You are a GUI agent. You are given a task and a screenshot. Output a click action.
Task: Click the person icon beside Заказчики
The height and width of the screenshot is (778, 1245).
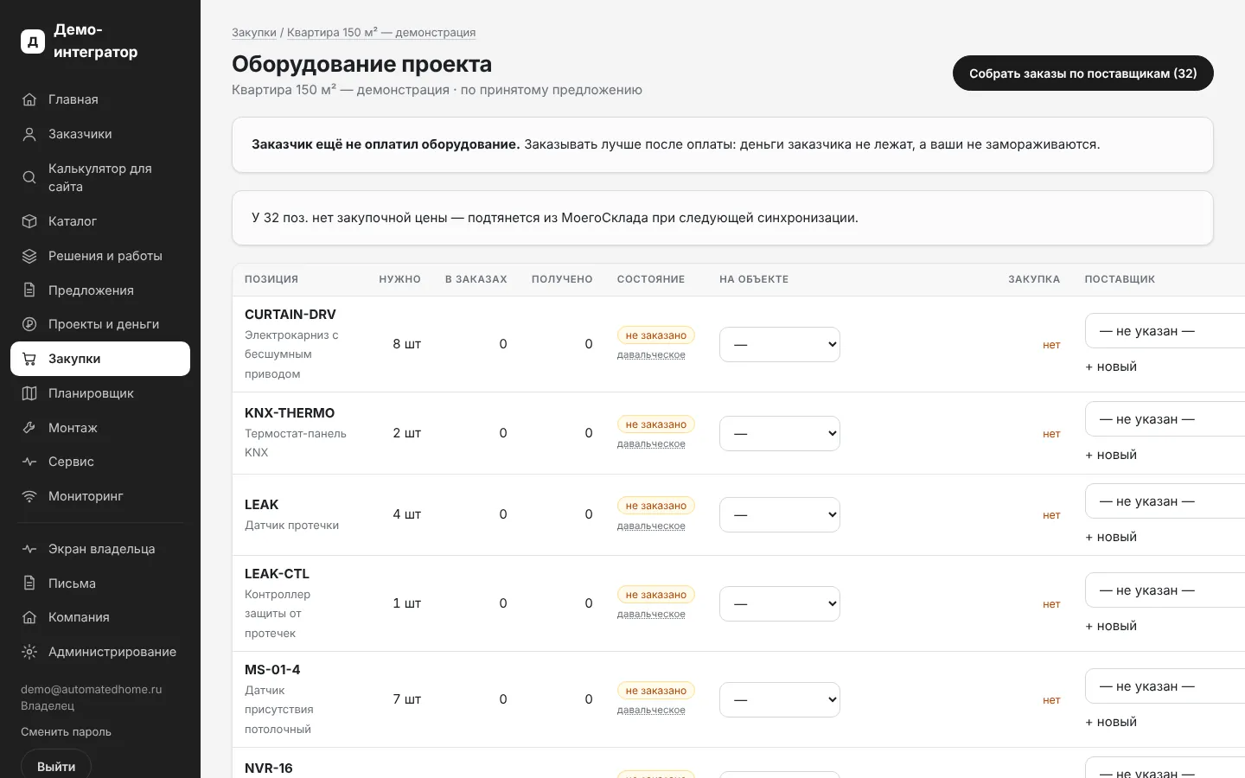pos(29,134)
